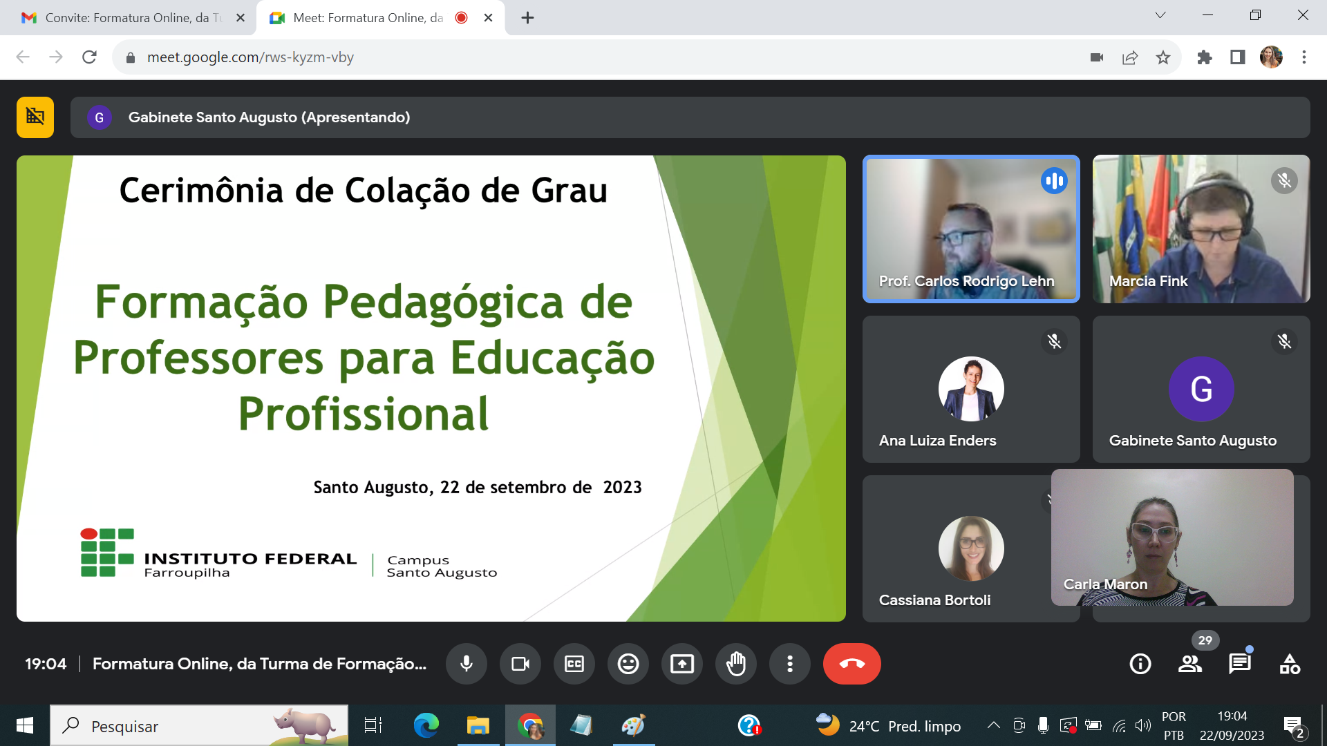Expand the Chrome tab search chevron

click(x=1160, y=16)
